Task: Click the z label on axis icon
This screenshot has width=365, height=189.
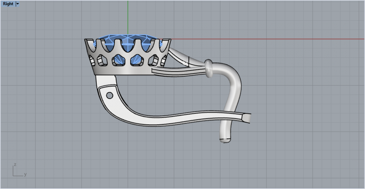Action: (x=15, y=165)
